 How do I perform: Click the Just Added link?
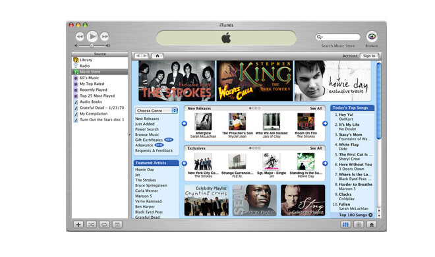point(145,124)
